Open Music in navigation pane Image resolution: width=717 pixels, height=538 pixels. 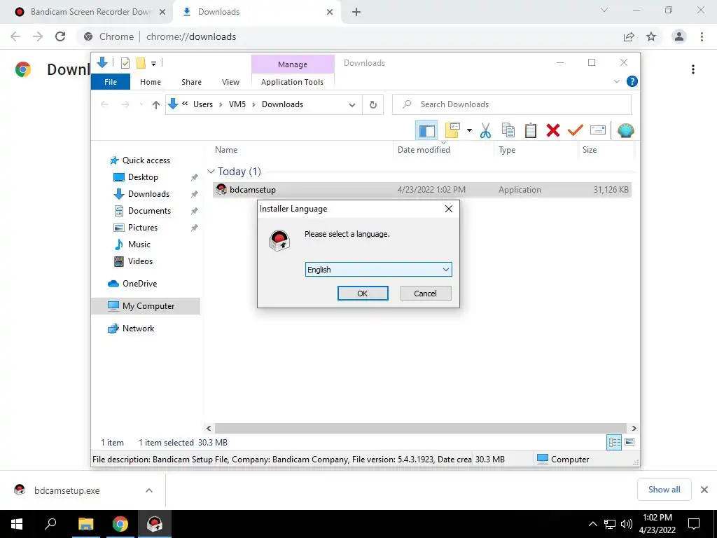coord(139,244)
